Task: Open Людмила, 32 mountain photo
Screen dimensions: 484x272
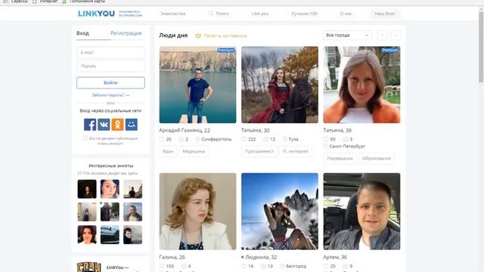Action: (280, 212)
